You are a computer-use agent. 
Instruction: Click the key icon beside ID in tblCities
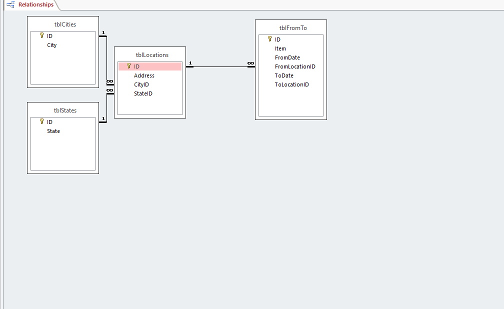pyautogui.click(x=42, y=35)
